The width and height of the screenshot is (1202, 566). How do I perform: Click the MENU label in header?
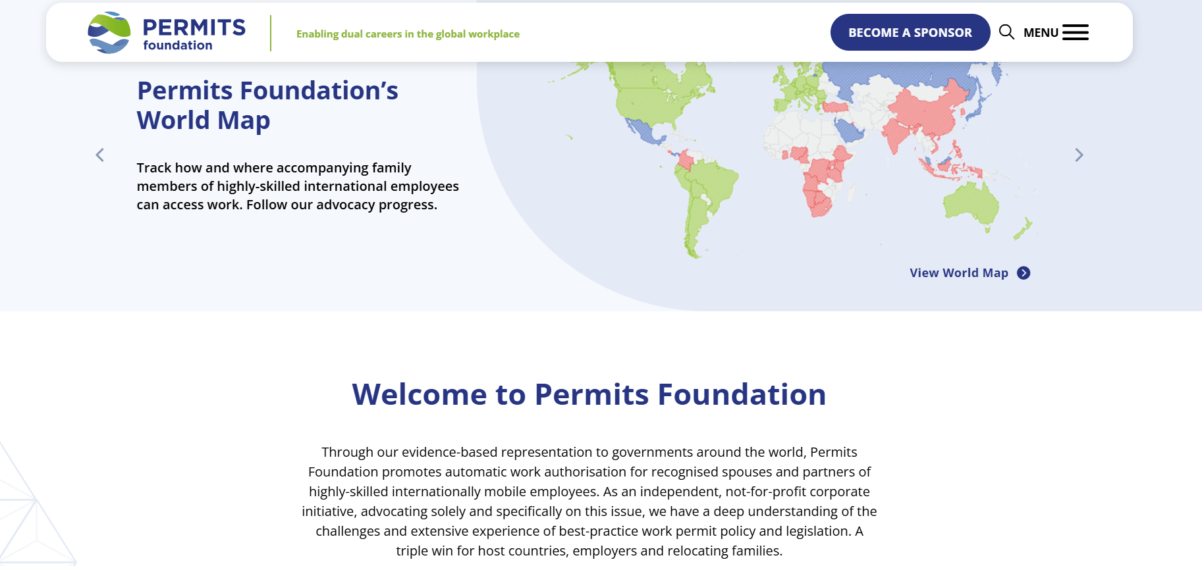click(1040, 33)
